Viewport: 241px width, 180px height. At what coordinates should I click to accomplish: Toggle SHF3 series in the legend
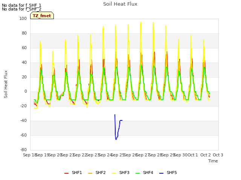[x=120, y=172]
